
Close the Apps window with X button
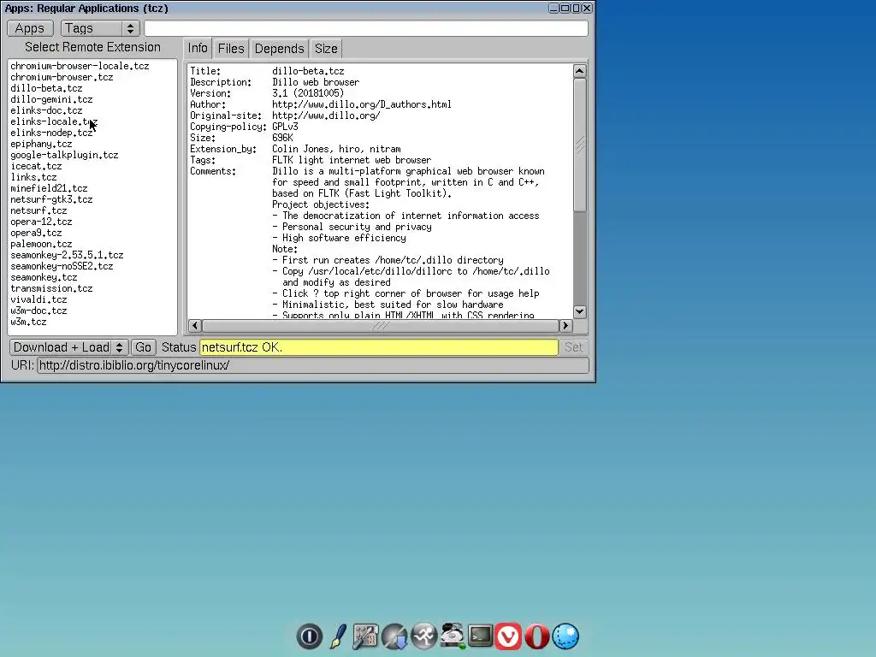point(587,8)
